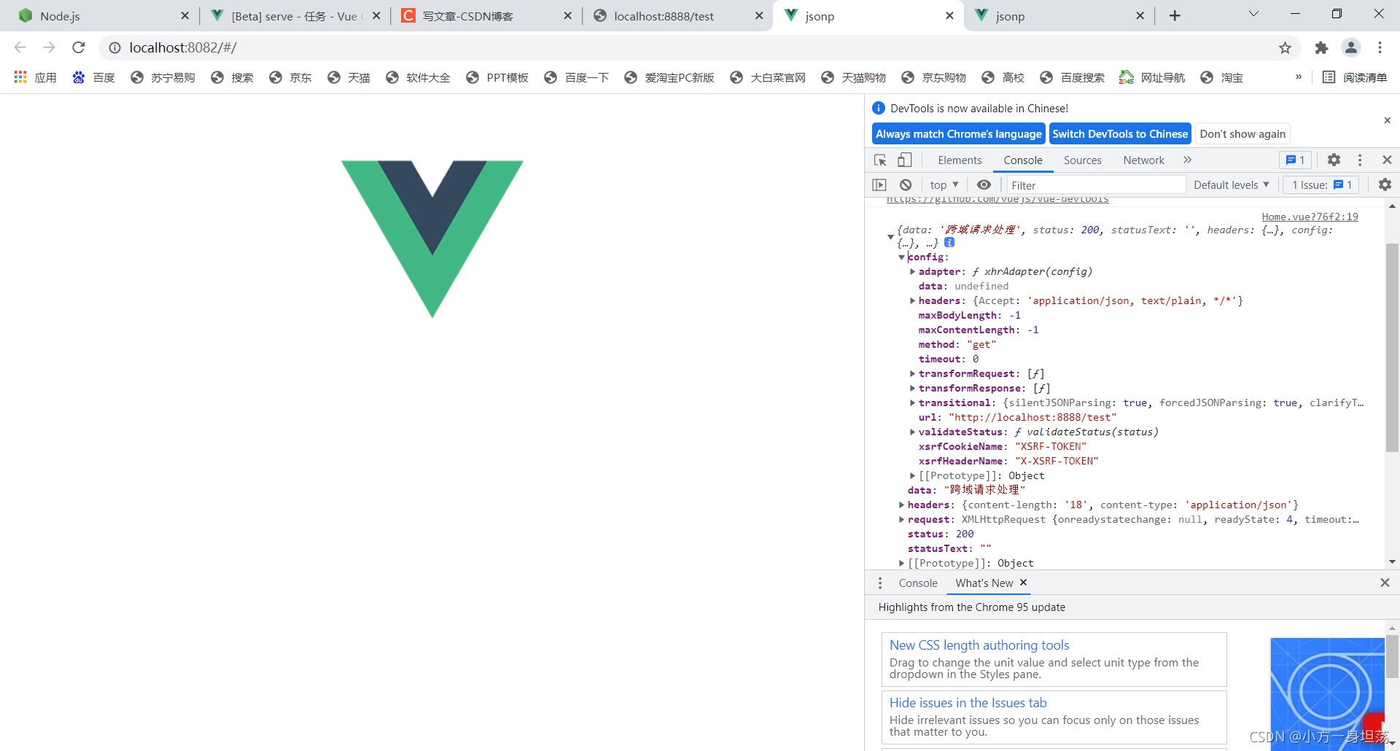
Task: Switch to the Network tab
Action: 1143,160
